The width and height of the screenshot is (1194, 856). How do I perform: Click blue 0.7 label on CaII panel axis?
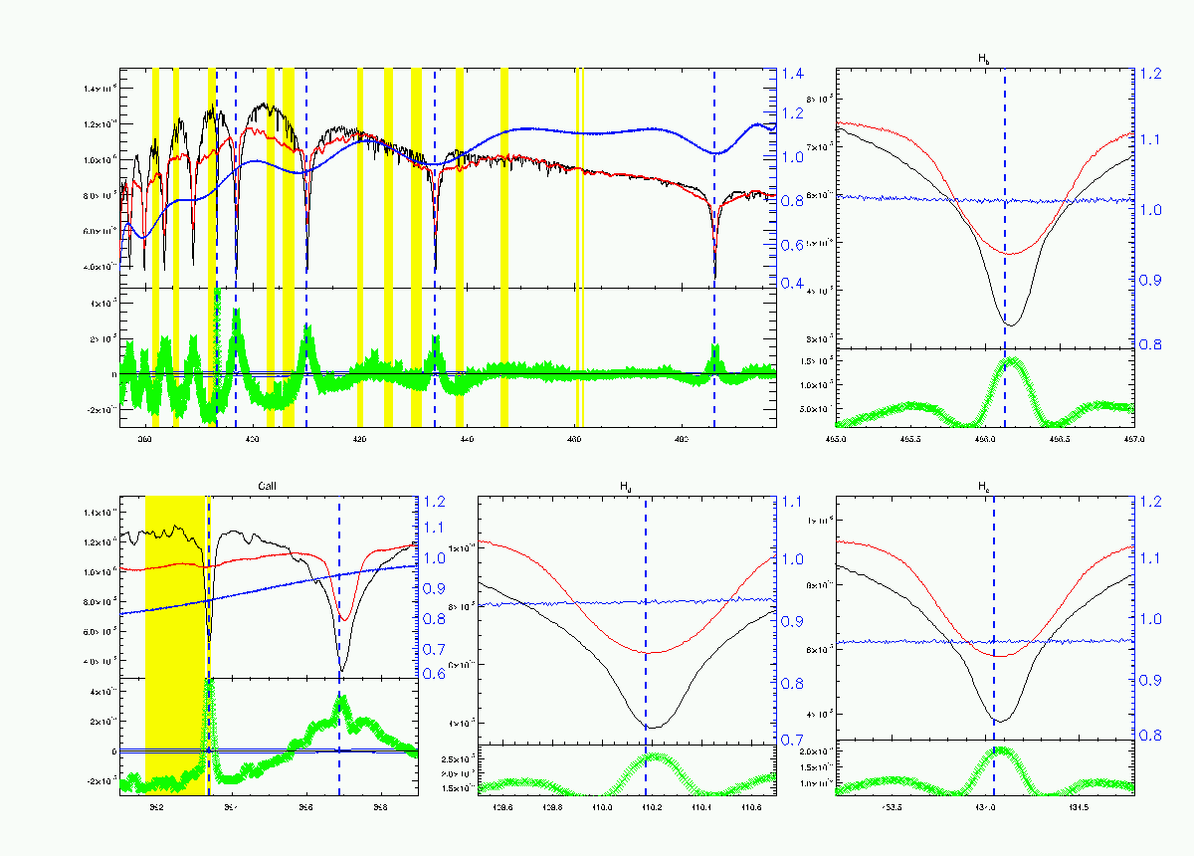click(x=435, y=649)
